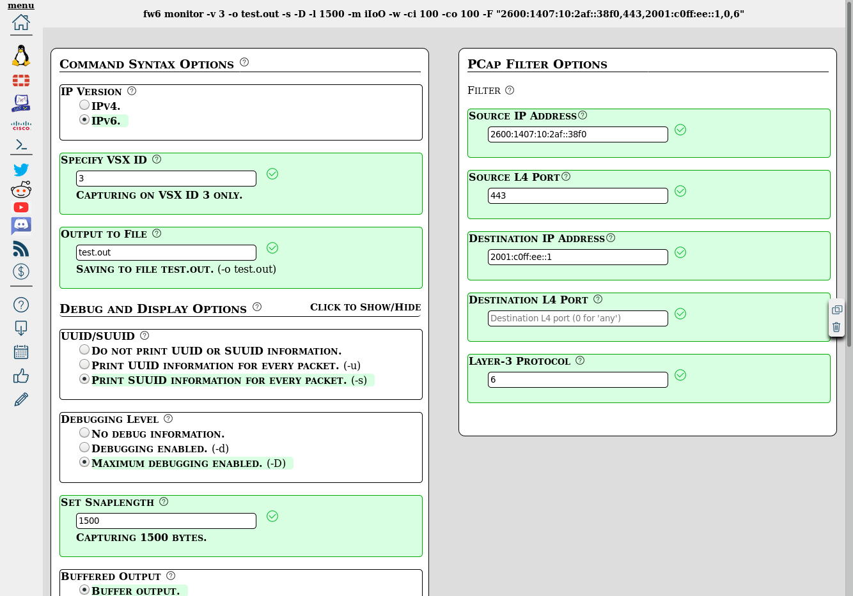853x596 pixels.
Task: Open the Cisco logo link
Action: (x=21, y=126)
